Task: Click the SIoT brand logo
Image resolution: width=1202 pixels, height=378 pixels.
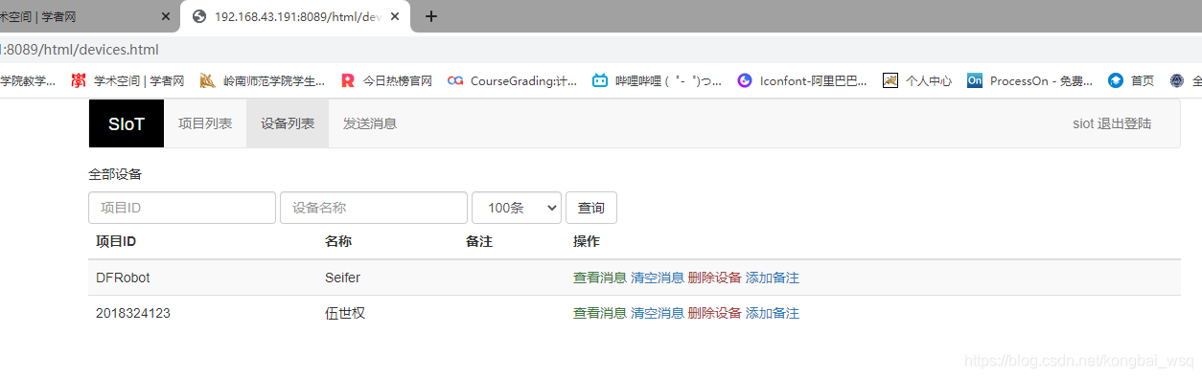Action: coord(127,123)
